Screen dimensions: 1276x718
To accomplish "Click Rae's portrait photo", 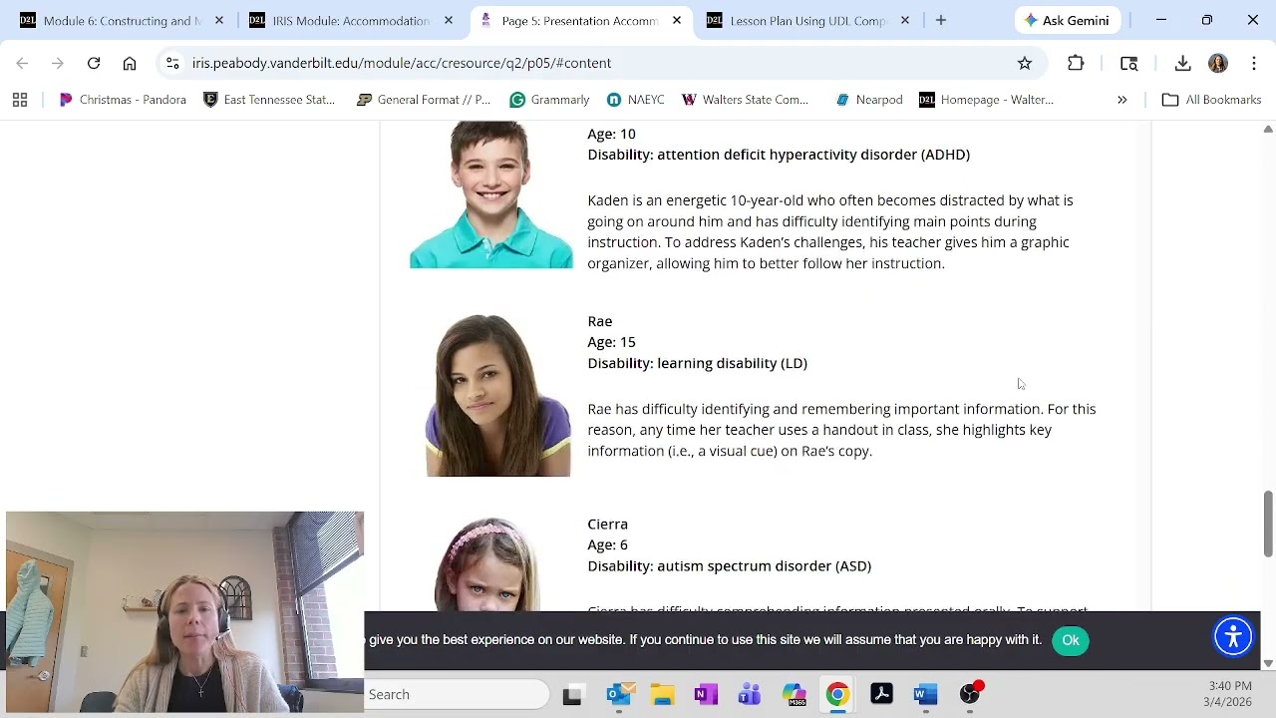I will [498, 395].
